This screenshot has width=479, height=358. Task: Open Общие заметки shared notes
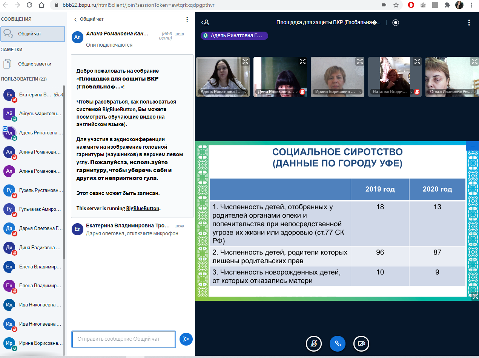click(34, 64)
